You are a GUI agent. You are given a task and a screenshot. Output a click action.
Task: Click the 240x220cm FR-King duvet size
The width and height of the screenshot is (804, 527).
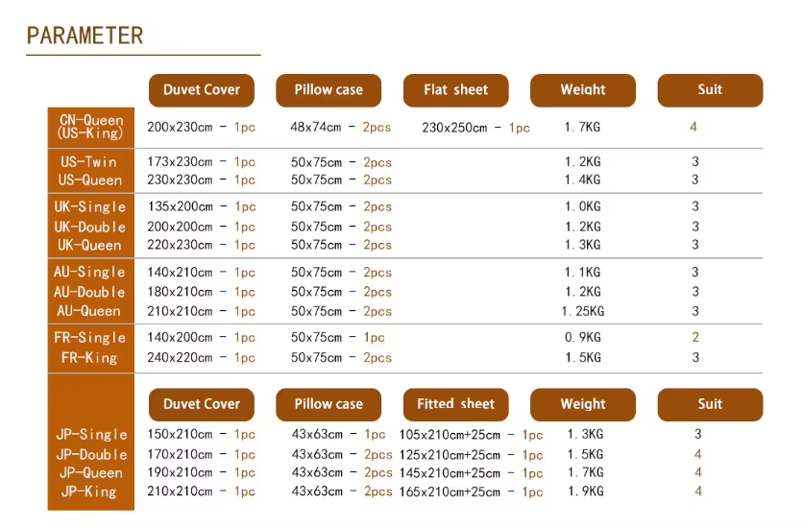[180, 357]
